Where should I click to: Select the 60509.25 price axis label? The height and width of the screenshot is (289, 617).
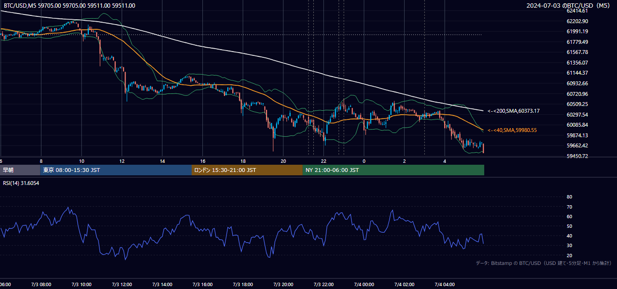tap(578, 104)
